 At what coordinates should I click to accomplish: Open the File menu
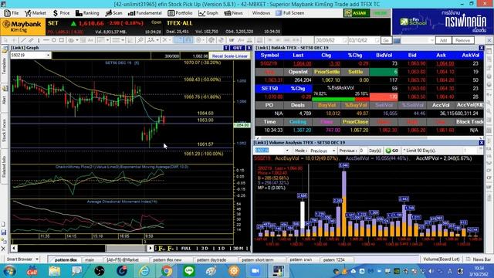[12, 13]
